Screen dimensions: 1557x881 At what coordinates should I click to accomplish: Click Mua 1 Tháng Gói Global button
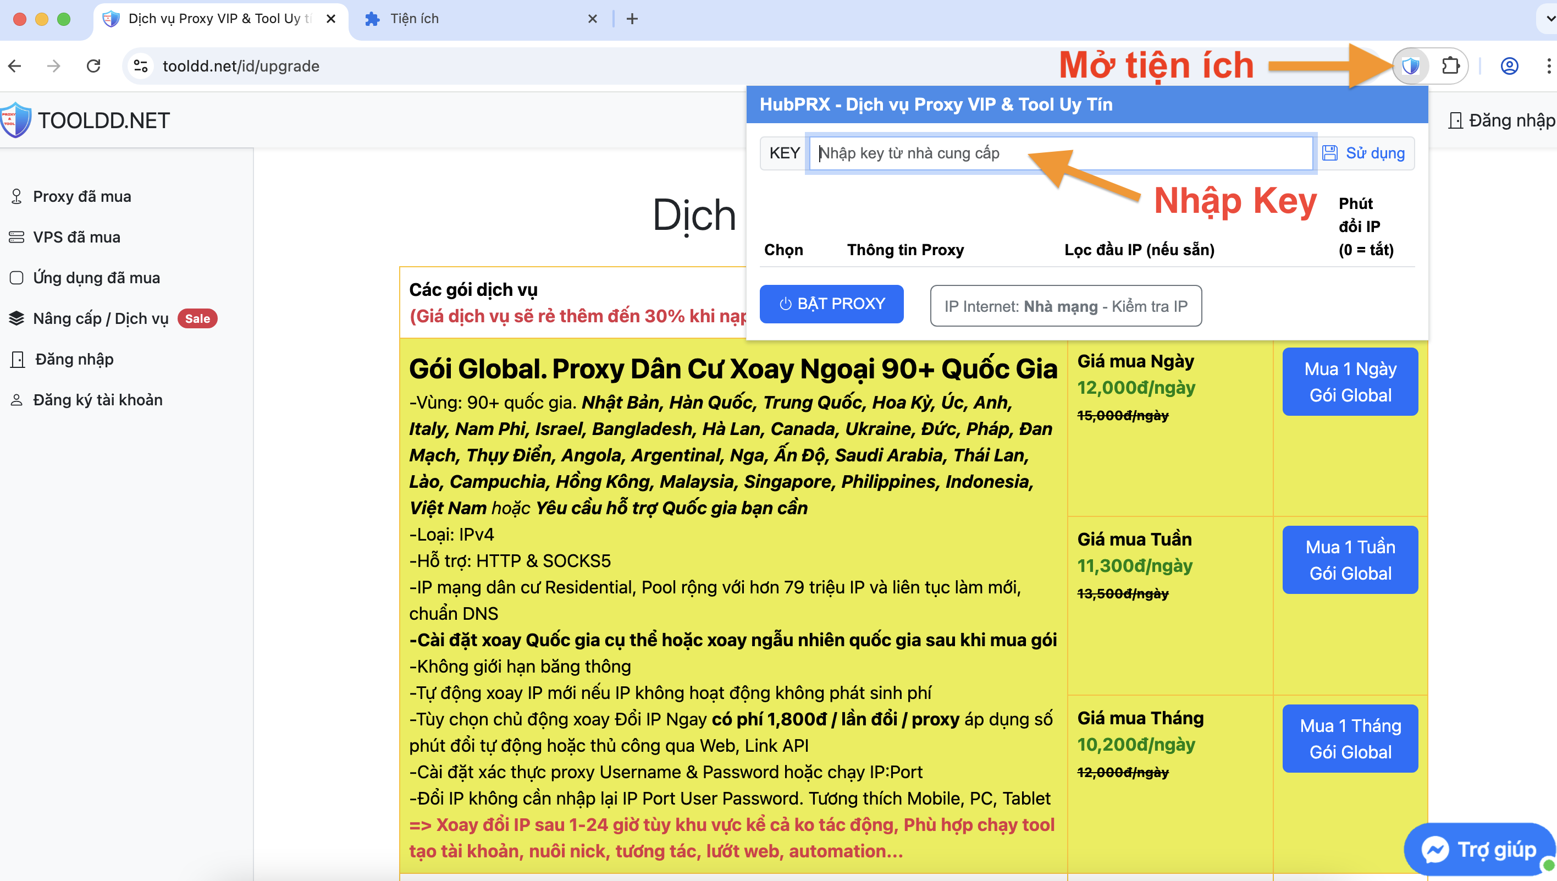(x=1350, y=738)
